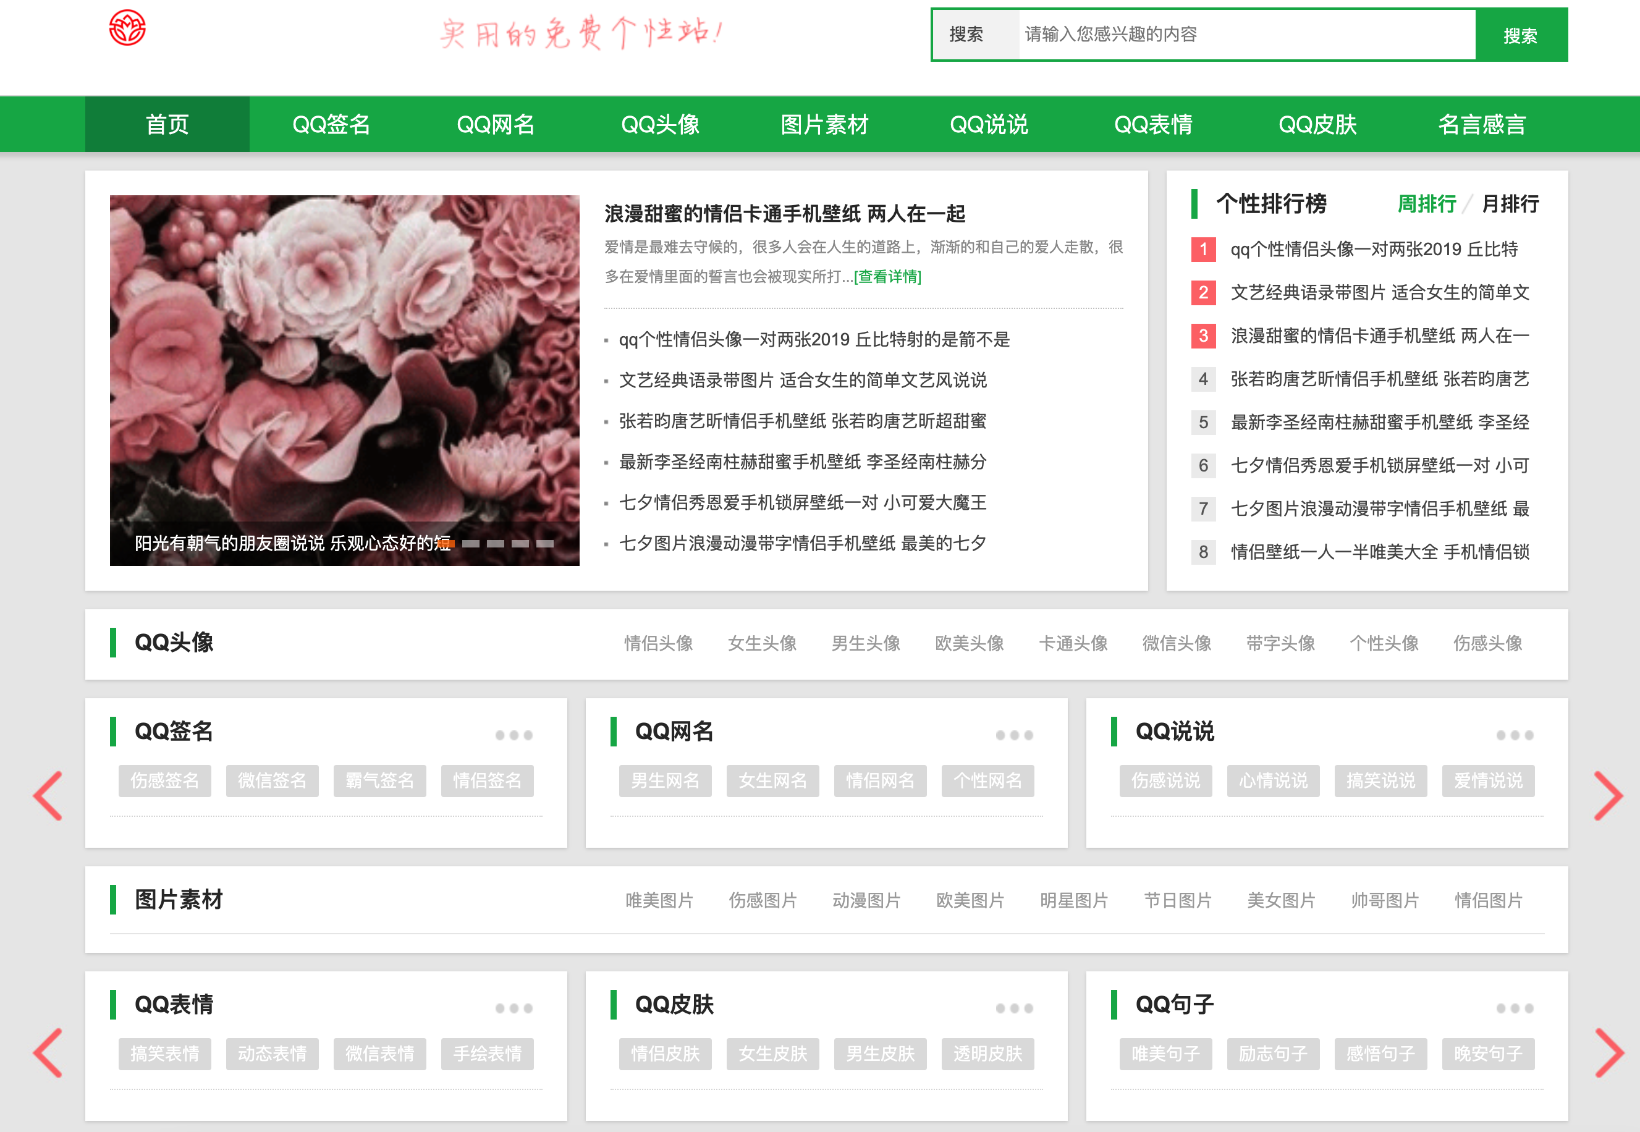Screen dimensions: 1640x1132
Task: Open the 情侣头像 category link
Action: tap(658, 643)
